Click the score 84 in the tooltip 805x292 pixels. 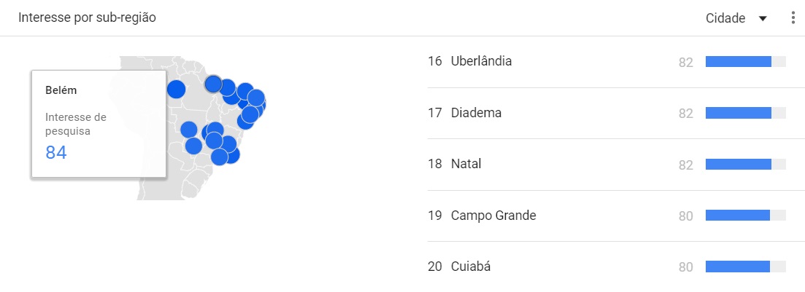tap(56, 152)
